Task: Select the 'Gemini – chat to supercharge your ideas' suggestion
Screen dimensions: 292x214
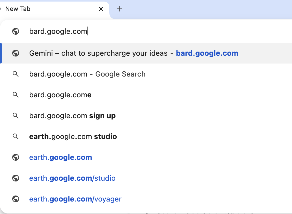Action: coord(146,53)
